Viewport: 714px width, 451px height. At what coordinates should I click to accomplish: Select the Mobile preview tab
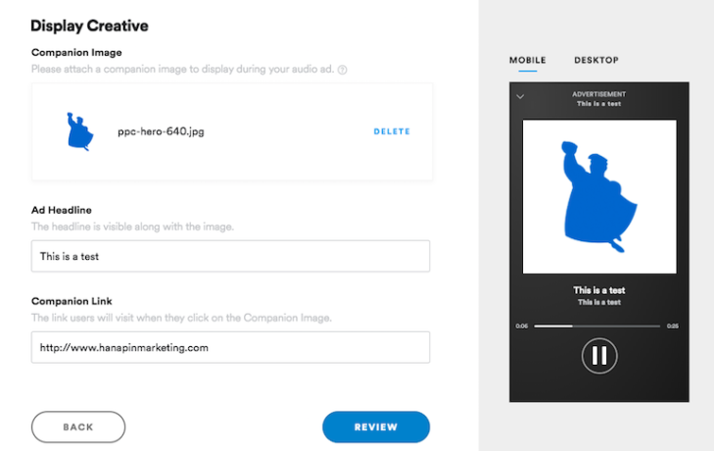pos(527,60)
